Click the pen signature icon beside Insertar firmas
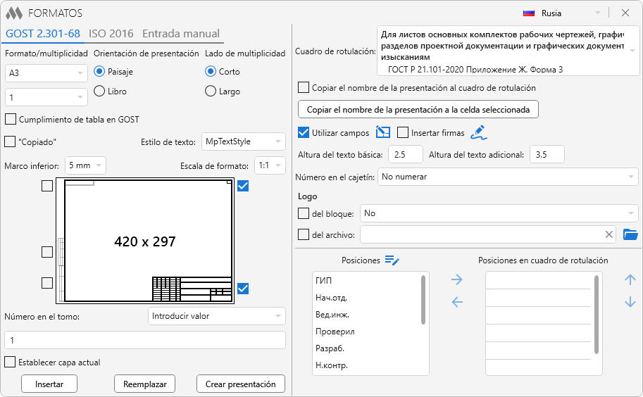The width and height of the screenshot is (643, 397). pyautogui.click(x=478, y=132)
